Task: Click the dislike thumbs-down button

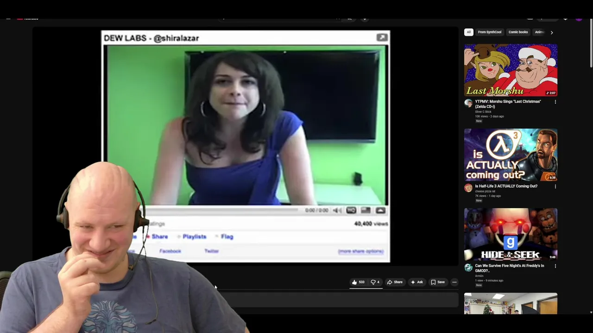Action: click(x=375, y=282)
